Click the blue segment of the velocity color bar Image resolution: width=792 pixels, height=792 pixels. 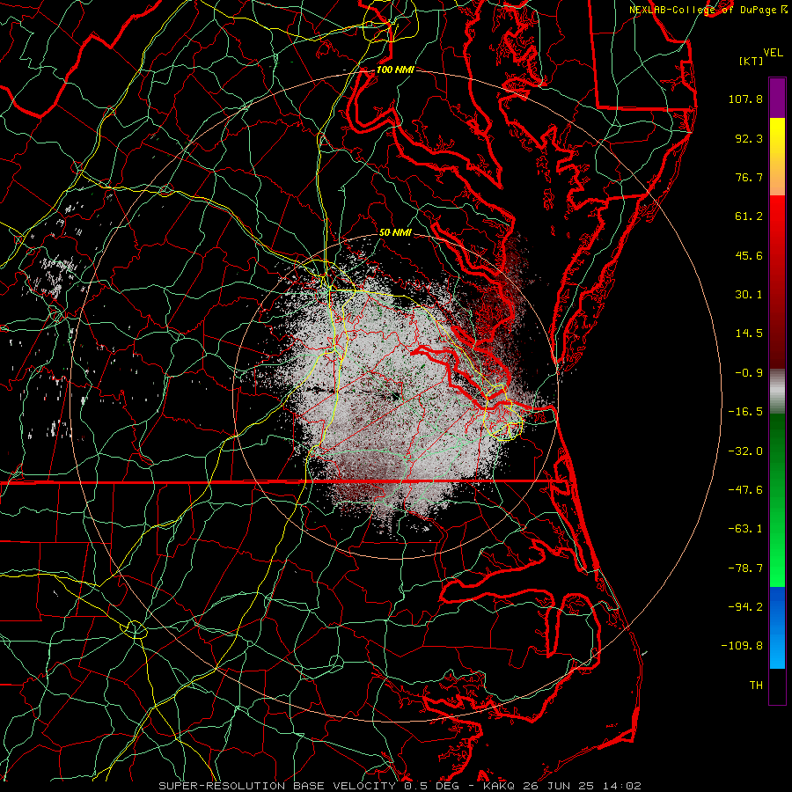(777, 627)
